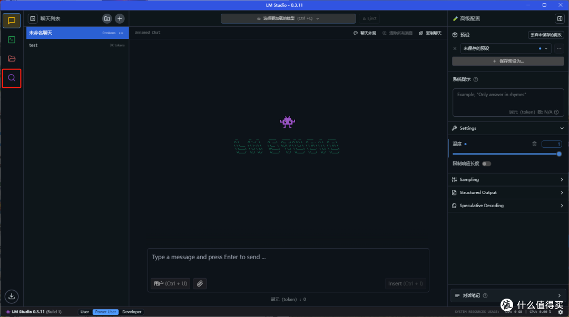This screenshot has height=317, width=569.
Task: Open more options for 未命名聊天 chat
Action: 121,33
